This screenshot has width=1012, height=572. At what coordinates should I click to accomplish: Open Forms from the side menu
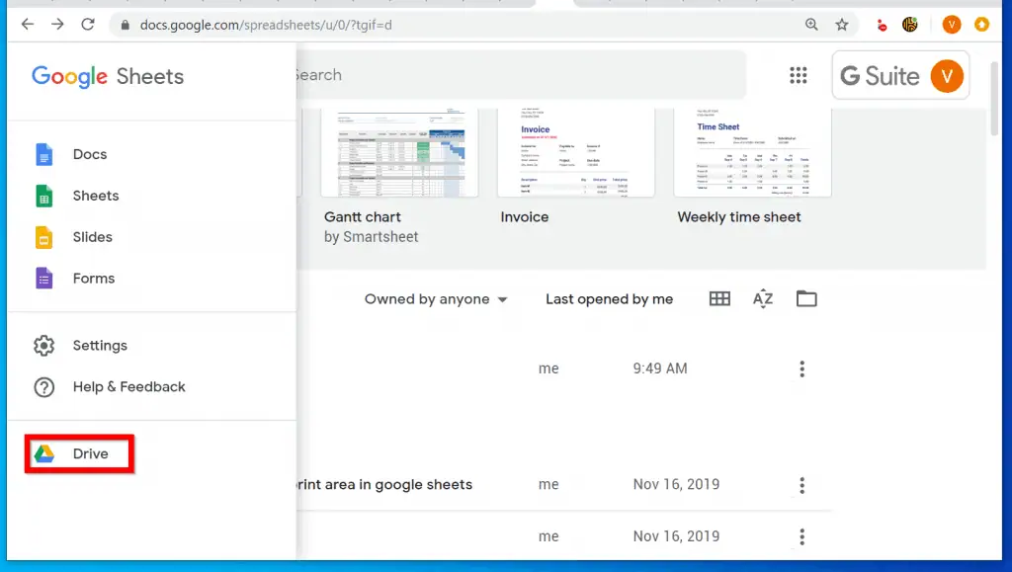151,279
